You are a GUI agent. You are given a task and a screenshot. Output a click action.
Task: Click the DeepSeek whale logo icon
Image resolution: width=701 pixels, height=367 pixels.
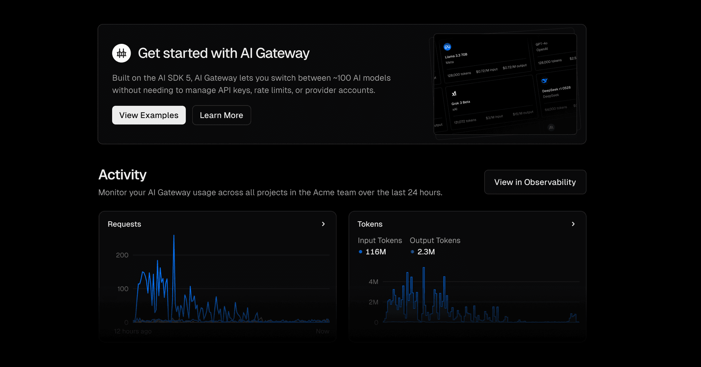544,81
